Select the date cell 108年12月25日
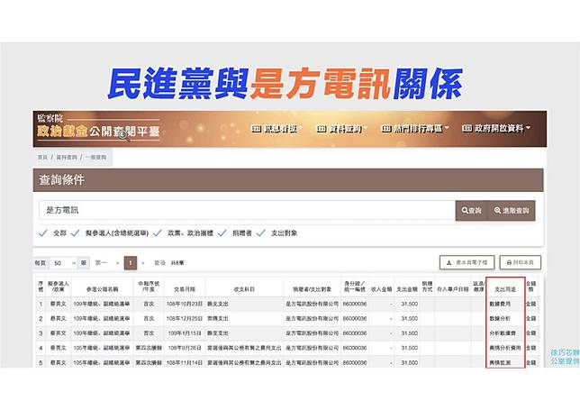580x410 pixels. (x=185, y=319)
